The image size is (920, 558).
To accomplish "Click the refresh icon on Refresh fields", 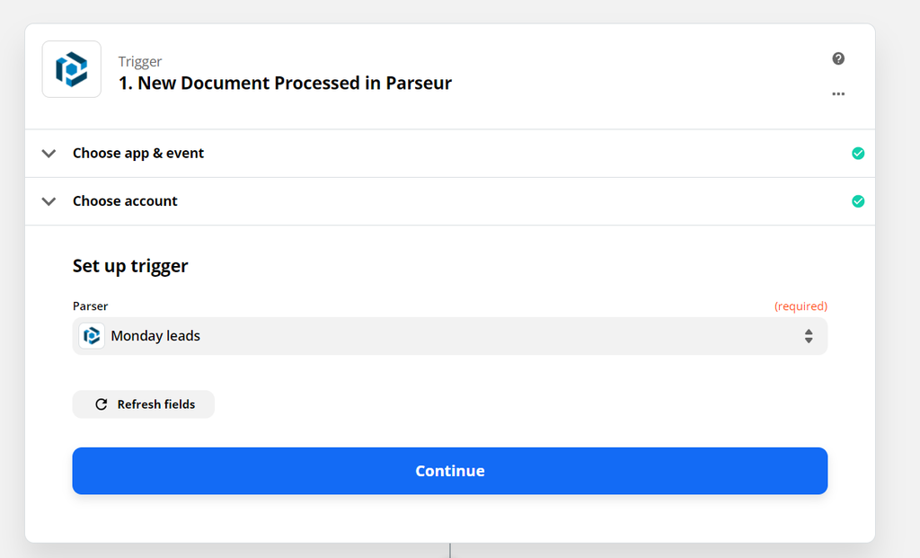I will [102, 403].
